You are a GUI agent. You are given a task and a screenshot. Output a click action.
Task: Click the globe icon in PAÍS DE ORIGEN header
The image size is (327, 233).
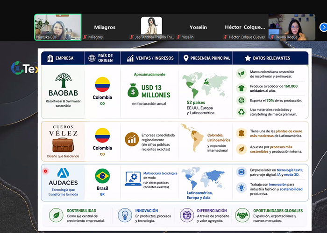tap(92, 58)
